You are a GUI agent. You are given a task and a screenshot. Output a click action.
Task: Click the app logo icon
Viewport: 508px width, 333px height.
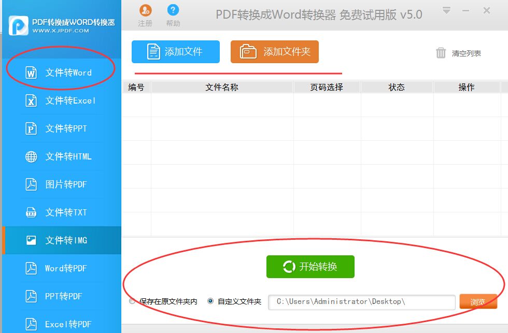coord(19,25)
